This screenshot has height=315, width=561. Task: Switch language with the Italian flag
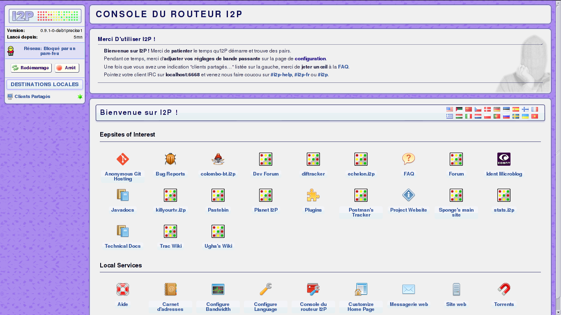pos(469,116)
